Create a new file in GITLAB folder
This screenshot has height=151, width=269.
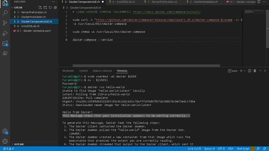tap(40, 8)
